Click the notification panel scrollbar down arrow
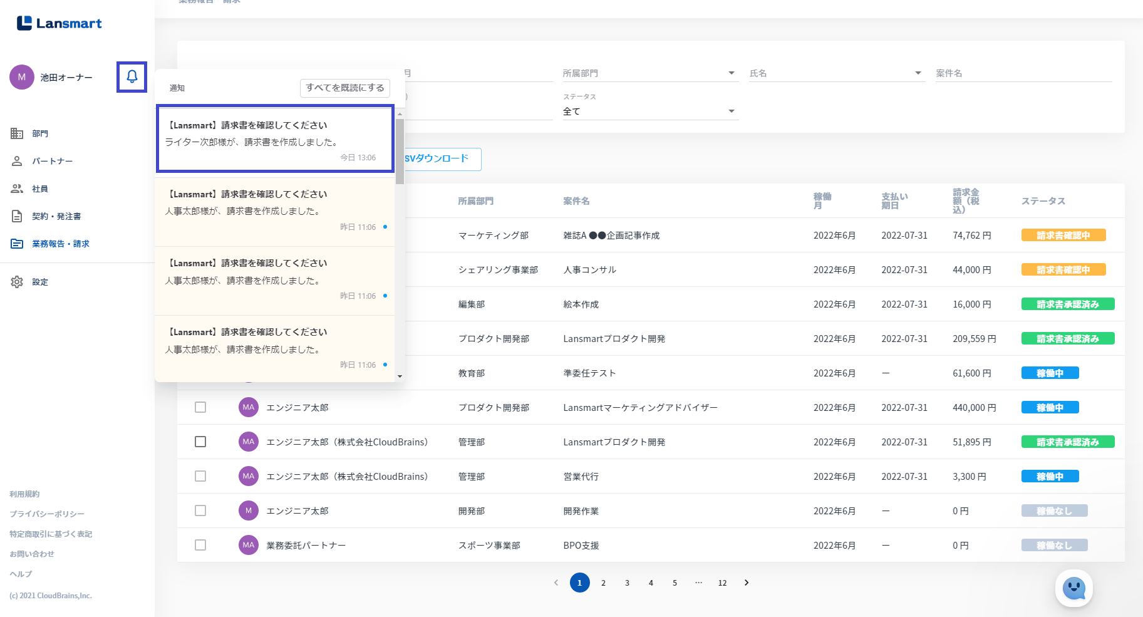1143x617 pixels. point(400,376)
